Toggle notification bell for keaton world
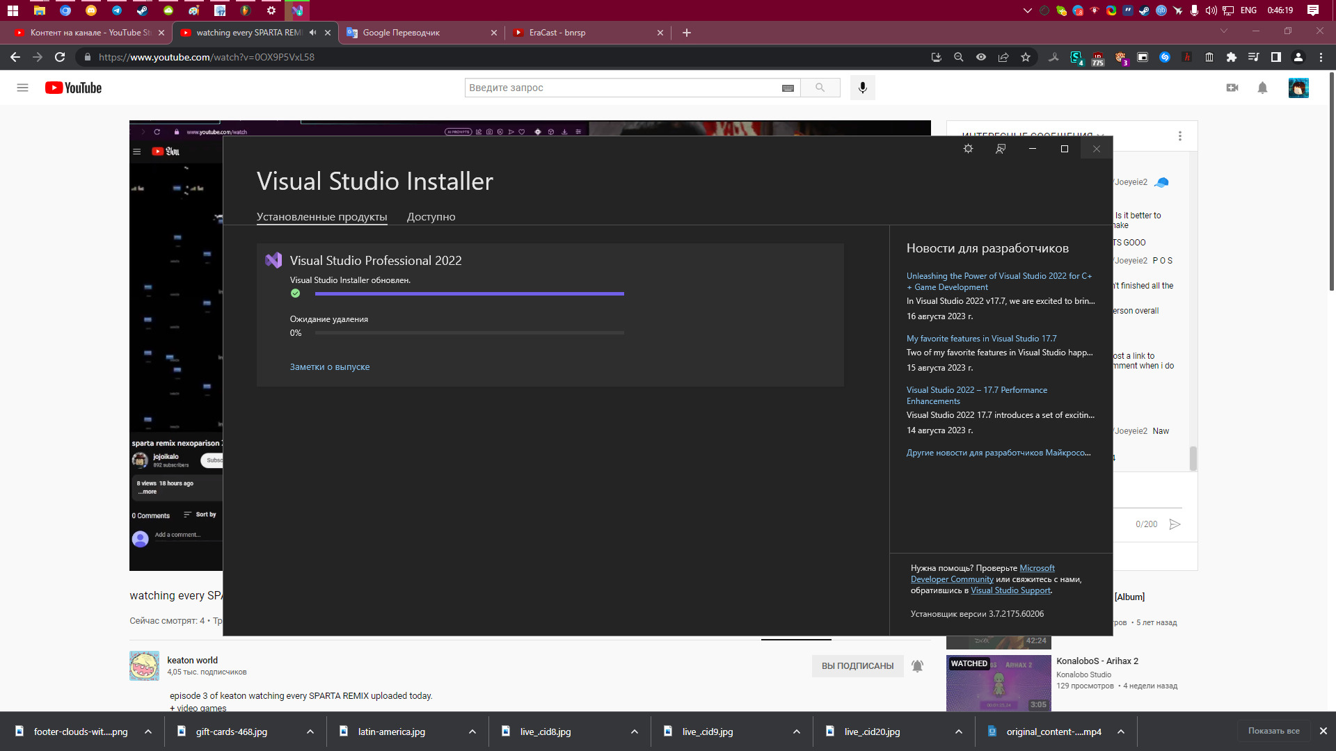The height and width of the screenshot is (751, 1336). [x=917, y=666]
